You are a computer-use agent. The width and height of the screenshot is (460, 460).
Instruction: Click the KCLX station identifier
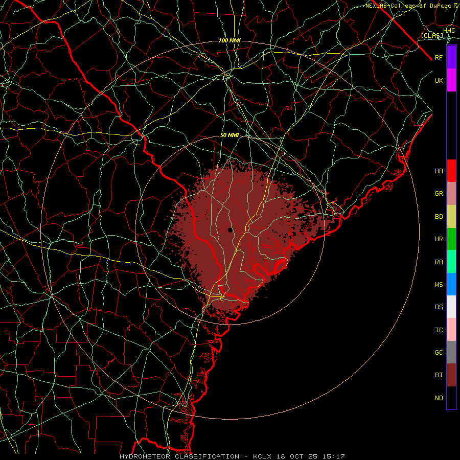262,456
